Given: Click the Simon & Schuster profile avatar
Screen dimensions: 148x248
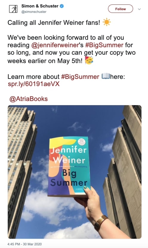Looking at the screenshot, I should click(x=13, y=9).
